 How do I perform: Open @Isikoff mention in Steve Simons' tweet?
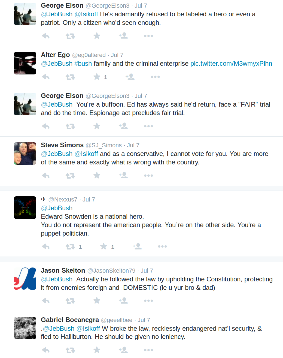tap(86, 154)
